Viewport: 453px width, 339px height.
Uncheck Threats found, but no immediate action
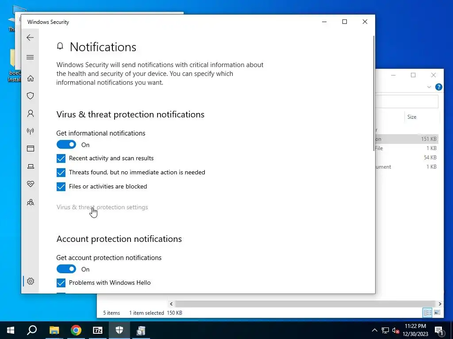[x=61, y=173]
